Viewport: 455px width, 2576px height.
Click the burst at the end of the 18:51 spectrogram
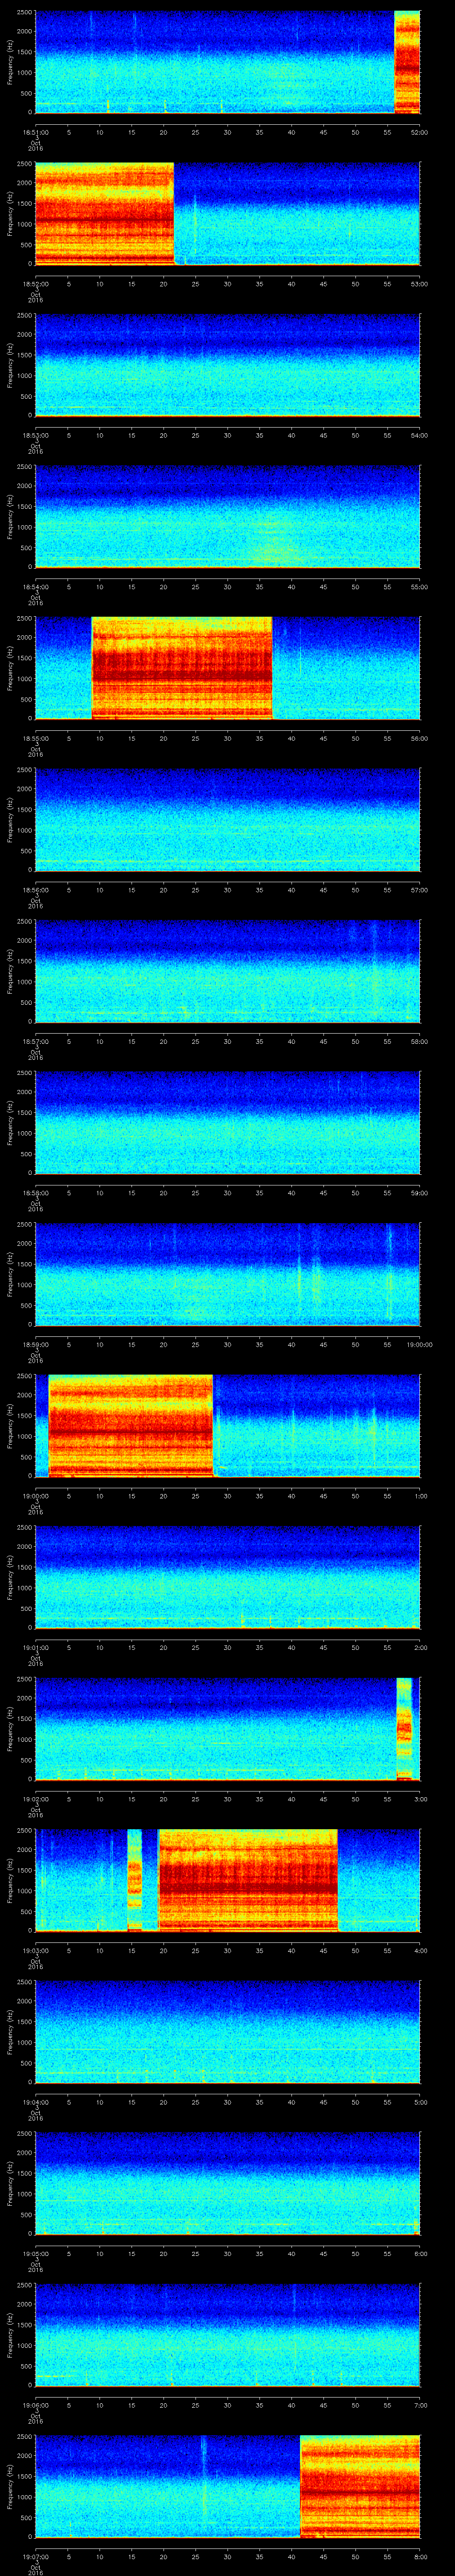pyautogui.click(x=407, y=62)
